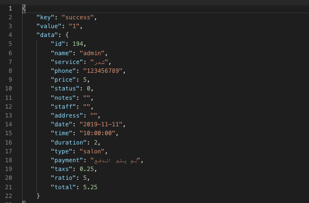Click the time value "10:00:00"

[97, 133]
